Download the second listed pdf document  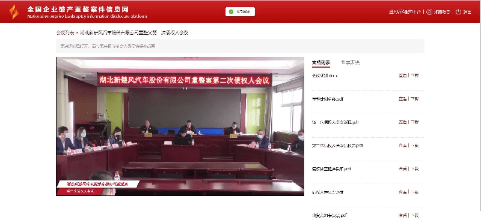414,99
